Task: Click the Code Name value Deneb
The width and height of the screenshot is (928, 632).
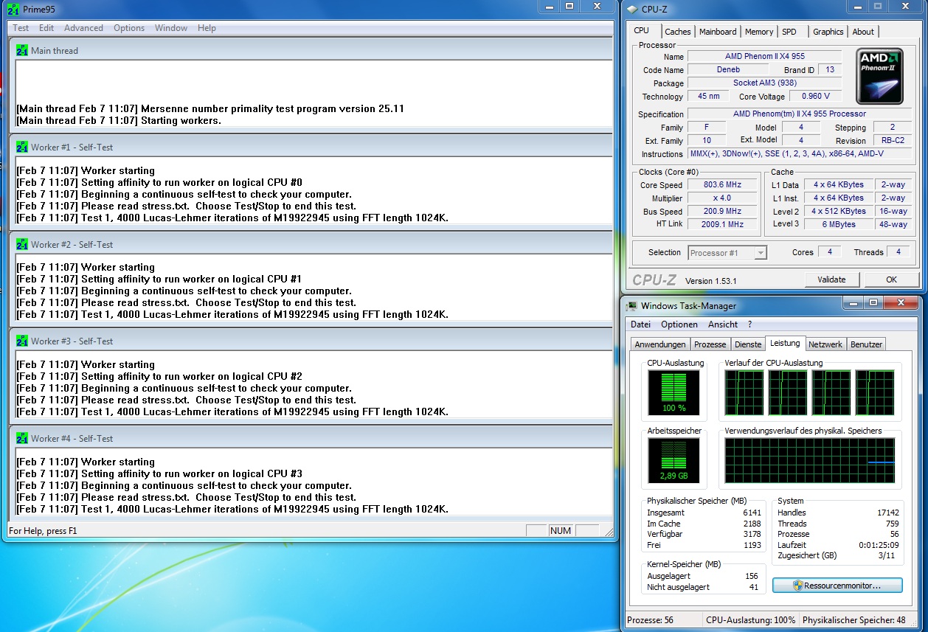Action: [728, 70]
